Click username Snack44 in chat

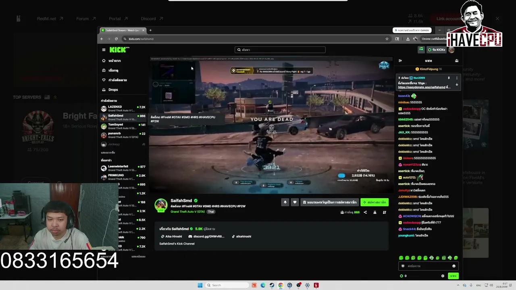tap(409, 229)
